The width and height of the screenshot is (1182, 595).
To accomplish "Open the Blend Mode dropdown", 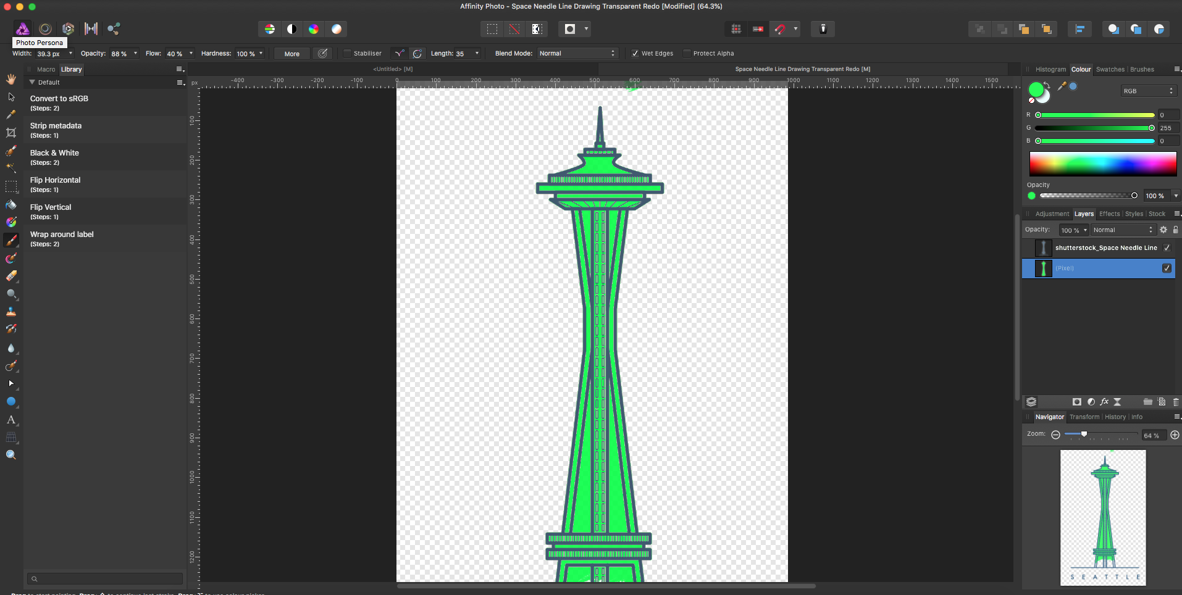I will click(x=577, y=54).
